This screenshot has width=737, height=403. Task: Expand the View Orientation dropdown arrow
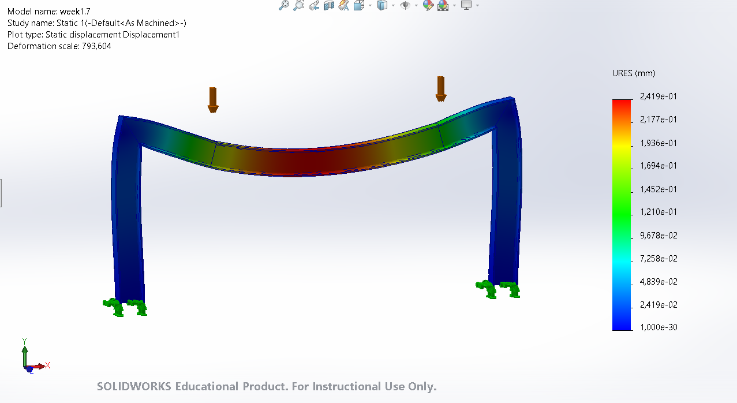370,5
